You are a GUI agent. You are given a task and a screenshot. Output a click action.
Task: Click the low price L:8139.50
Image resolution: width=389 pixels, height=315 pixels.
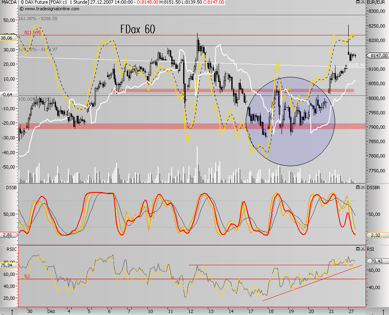[x=191, y=2]
